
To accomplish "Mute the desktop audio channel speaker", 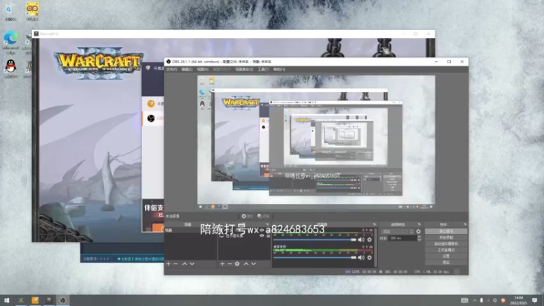I will point(361,258).
